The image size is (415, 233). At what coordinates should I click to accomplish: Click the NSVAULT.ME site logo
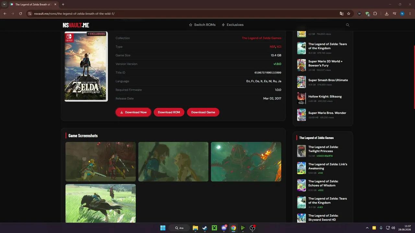pos(76,25)
